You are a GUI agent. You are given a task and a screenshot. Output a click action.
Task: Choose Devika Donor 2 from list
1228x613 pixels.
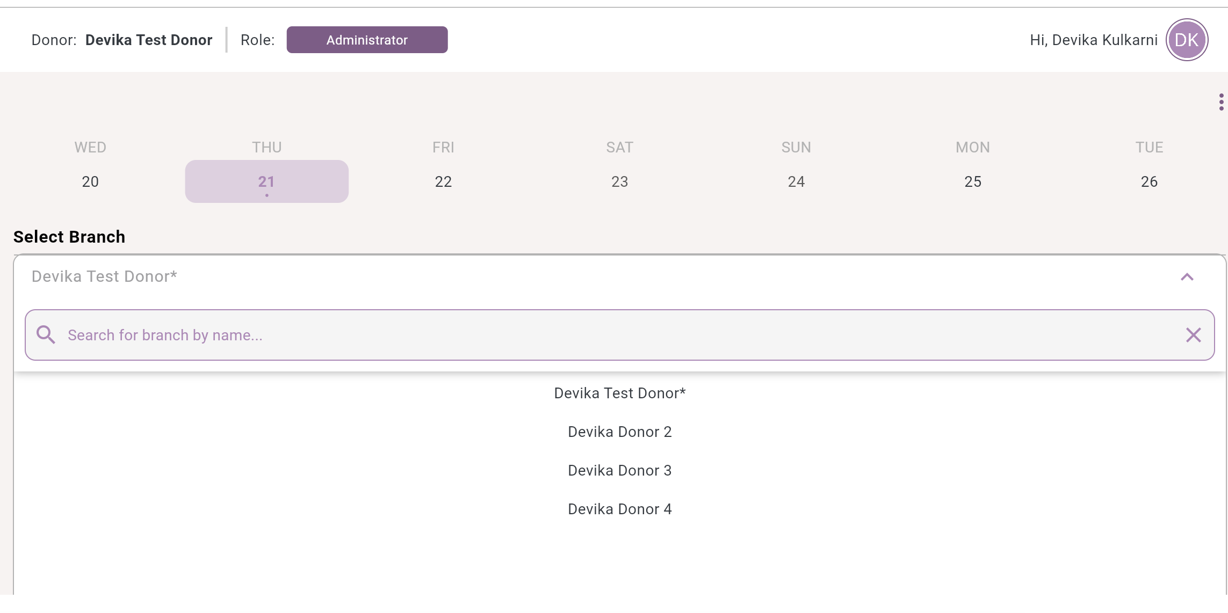619,432
